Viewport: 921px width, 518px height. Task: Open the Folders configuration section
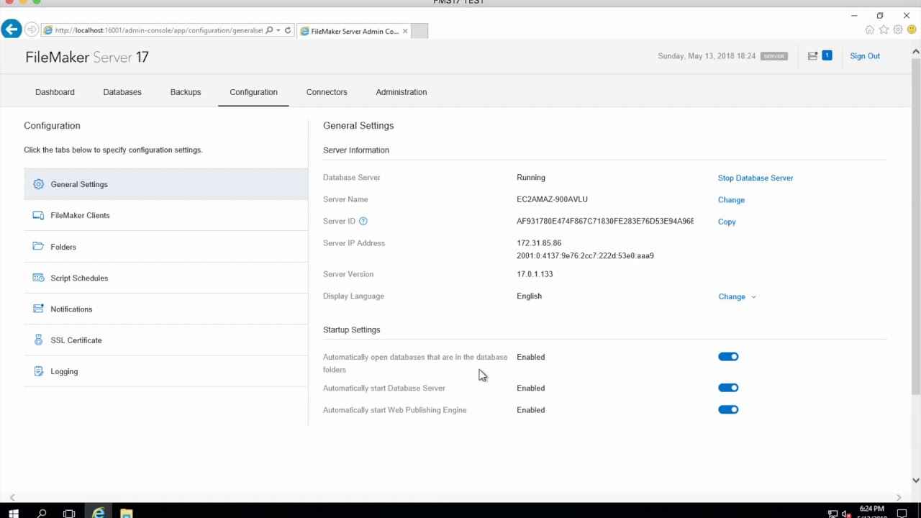point(63,247)
